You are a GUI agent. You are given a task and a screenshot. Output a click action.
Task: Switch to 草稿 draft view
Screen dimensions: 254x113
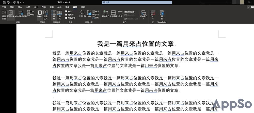point(31,14)
